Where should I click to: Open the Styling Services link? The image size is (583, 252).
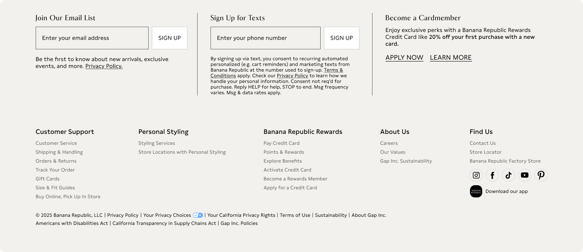coord(157,143)
